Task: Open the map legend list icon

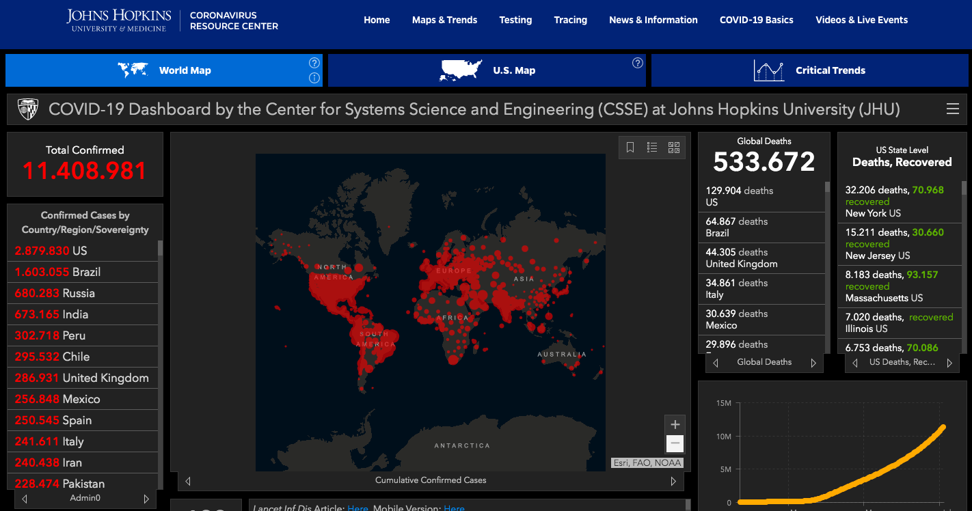Action: [x=652, y=148]
